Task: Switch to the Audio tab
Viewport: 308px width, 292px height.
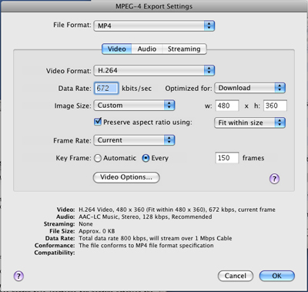Action: tap(147, 49)
